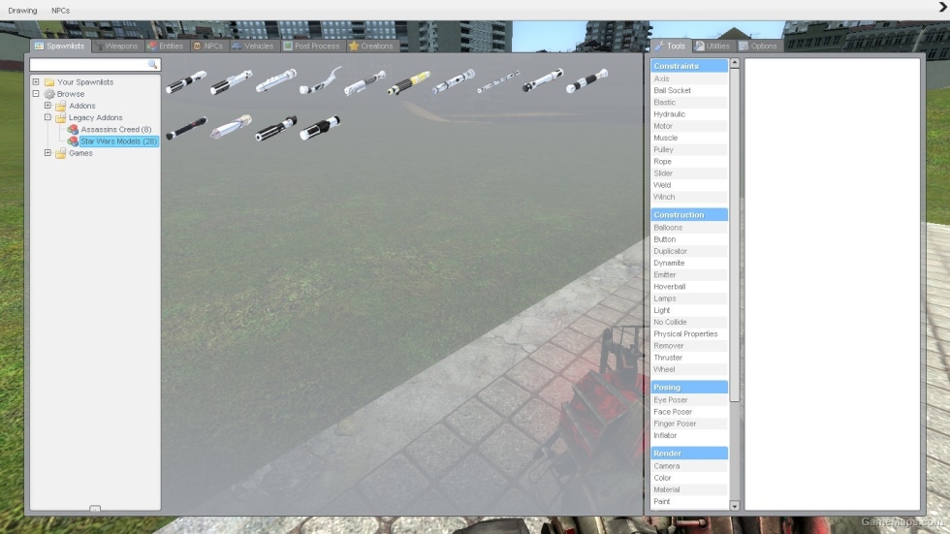The height and width of the screenshot is (534, 950).
Task: Collapse the Construction category header
Action: point(689,214)
